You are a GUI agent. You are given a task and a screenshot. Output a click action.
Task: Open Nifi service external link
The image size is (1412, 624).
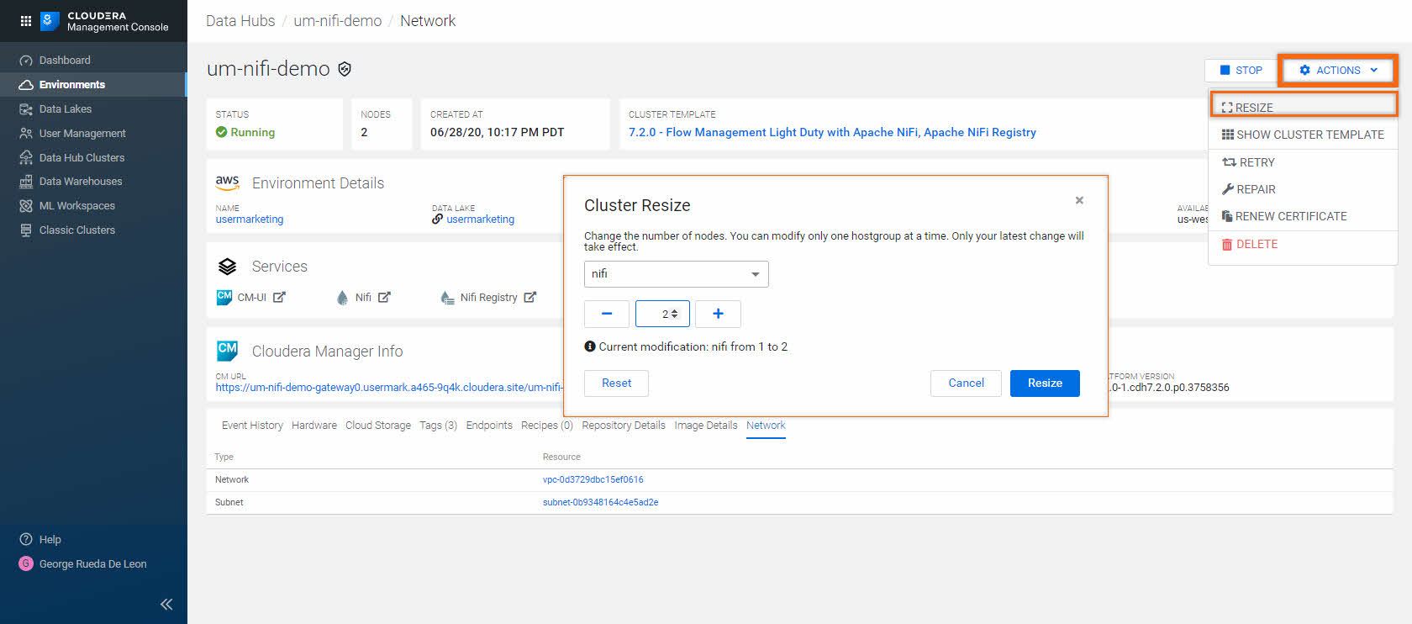tap(384, 297)
